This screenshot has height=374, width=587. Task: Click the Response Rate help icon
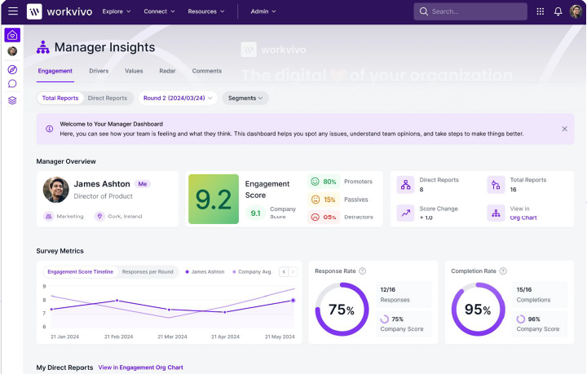click(x=363, y=271)
